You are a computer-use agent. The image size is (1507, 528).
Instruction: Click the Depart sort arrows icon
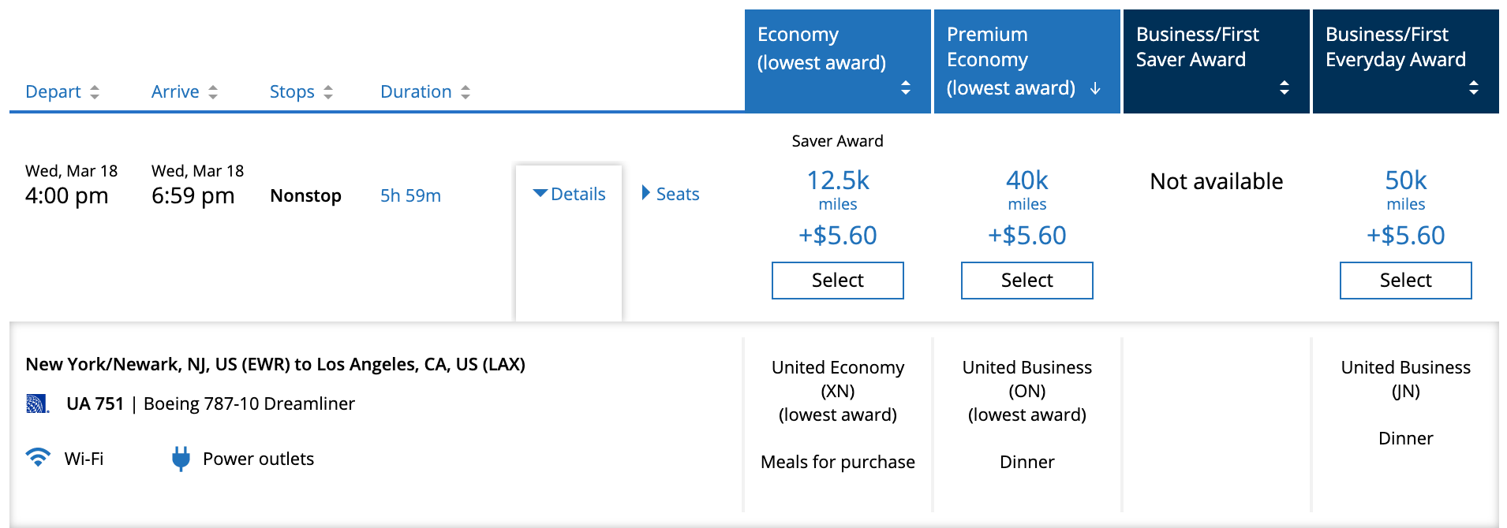tap(95, 92)
